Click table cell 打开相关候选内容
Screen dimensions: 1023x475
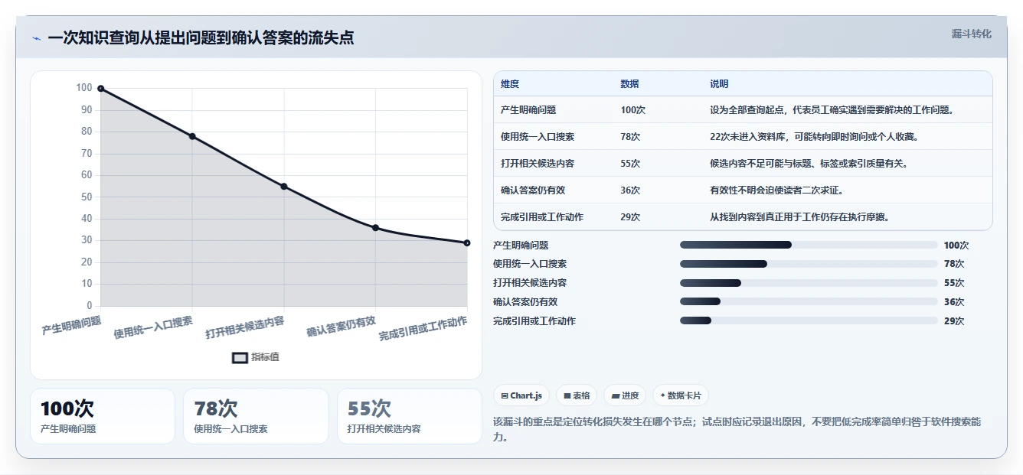point(538,164)
